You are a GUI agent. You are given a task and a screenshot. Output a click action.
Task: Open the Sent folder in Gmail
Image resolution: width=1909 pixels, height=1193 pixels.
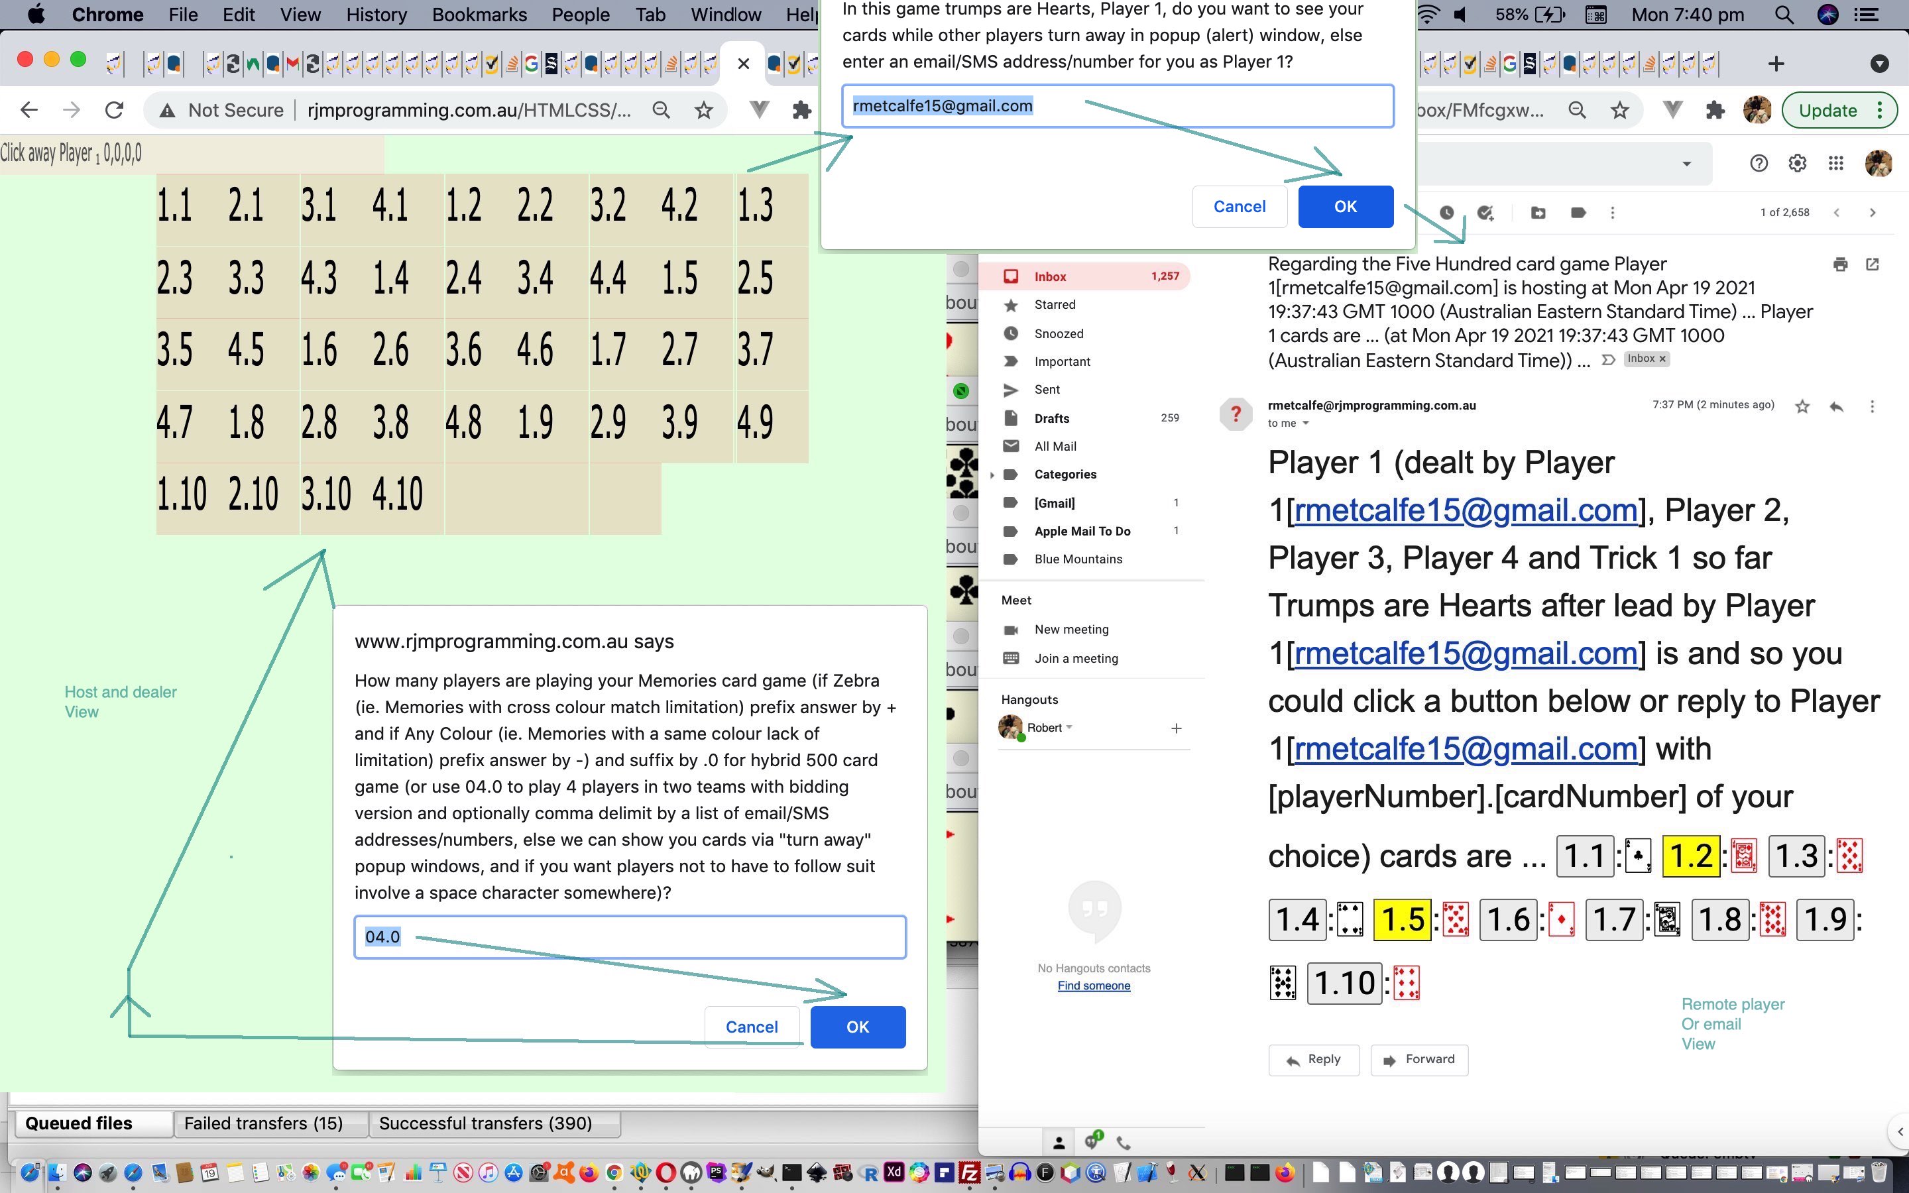[1047, 389]
